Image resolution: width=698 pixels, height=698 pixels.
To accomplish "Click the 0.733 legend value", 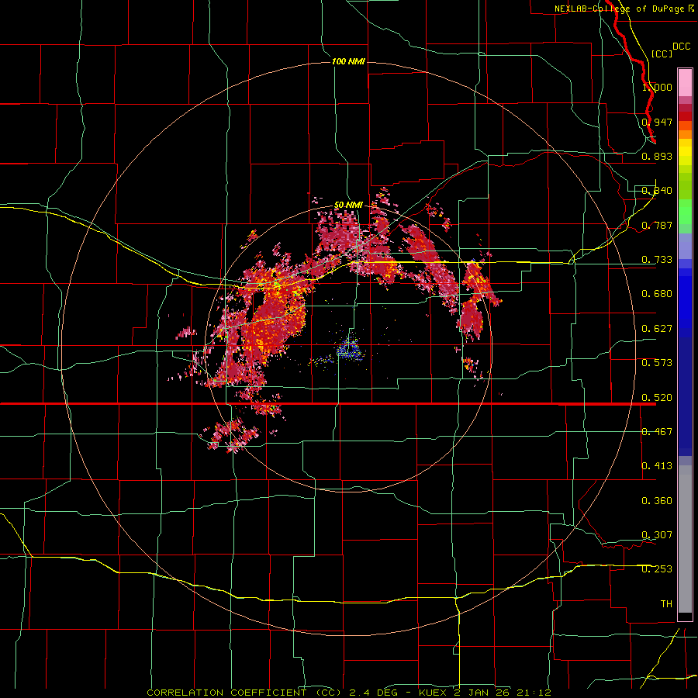I will [657, 260].
